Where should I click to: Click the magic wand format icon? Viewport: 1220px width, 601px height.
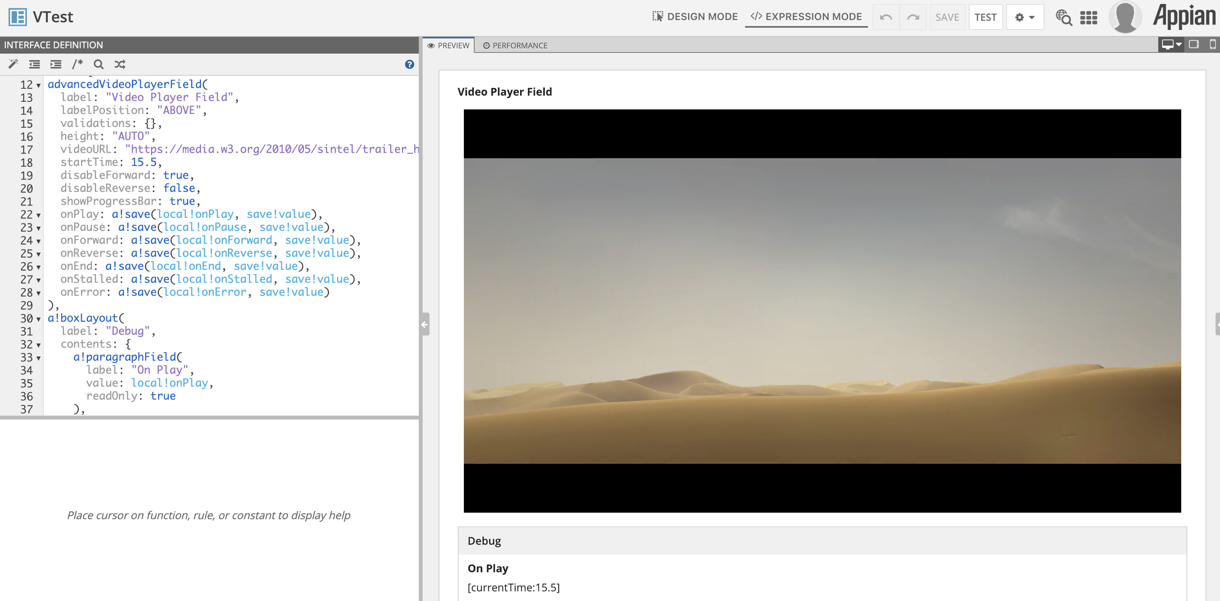click(x=13, y=64)
